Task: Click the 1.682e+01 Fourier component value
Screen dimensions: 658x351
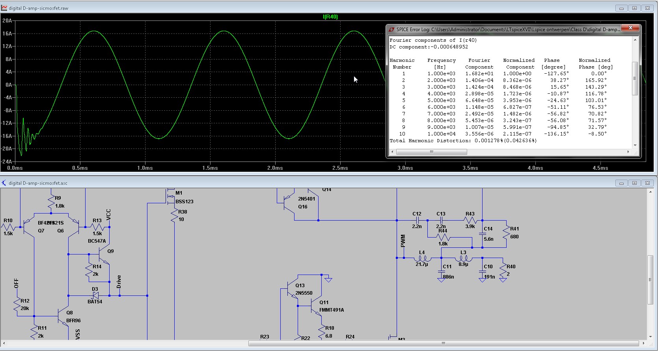Action: pyautogui.click(x=479, y=74)
